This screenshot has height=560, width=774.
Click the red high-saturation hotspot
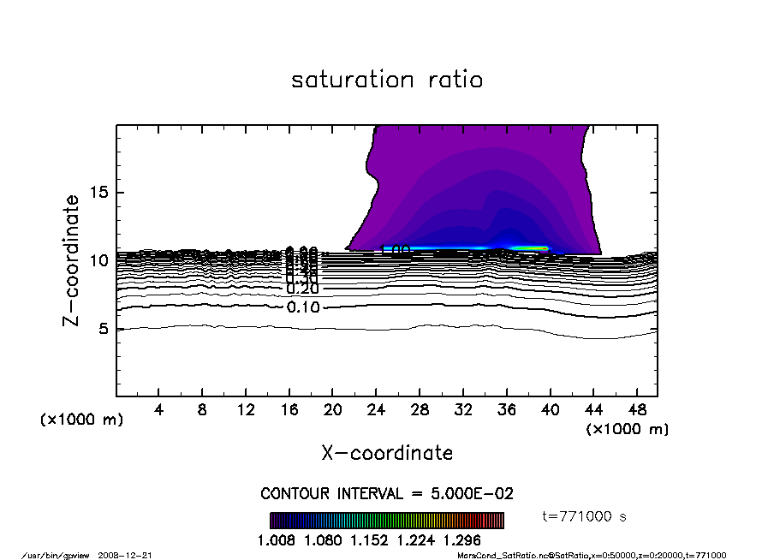click(x=533, y=248)
